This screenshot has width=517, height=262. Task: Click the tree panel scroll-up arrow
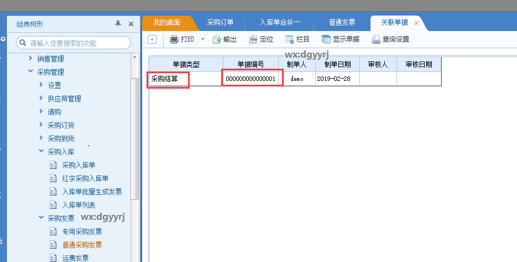click(135, 57)
